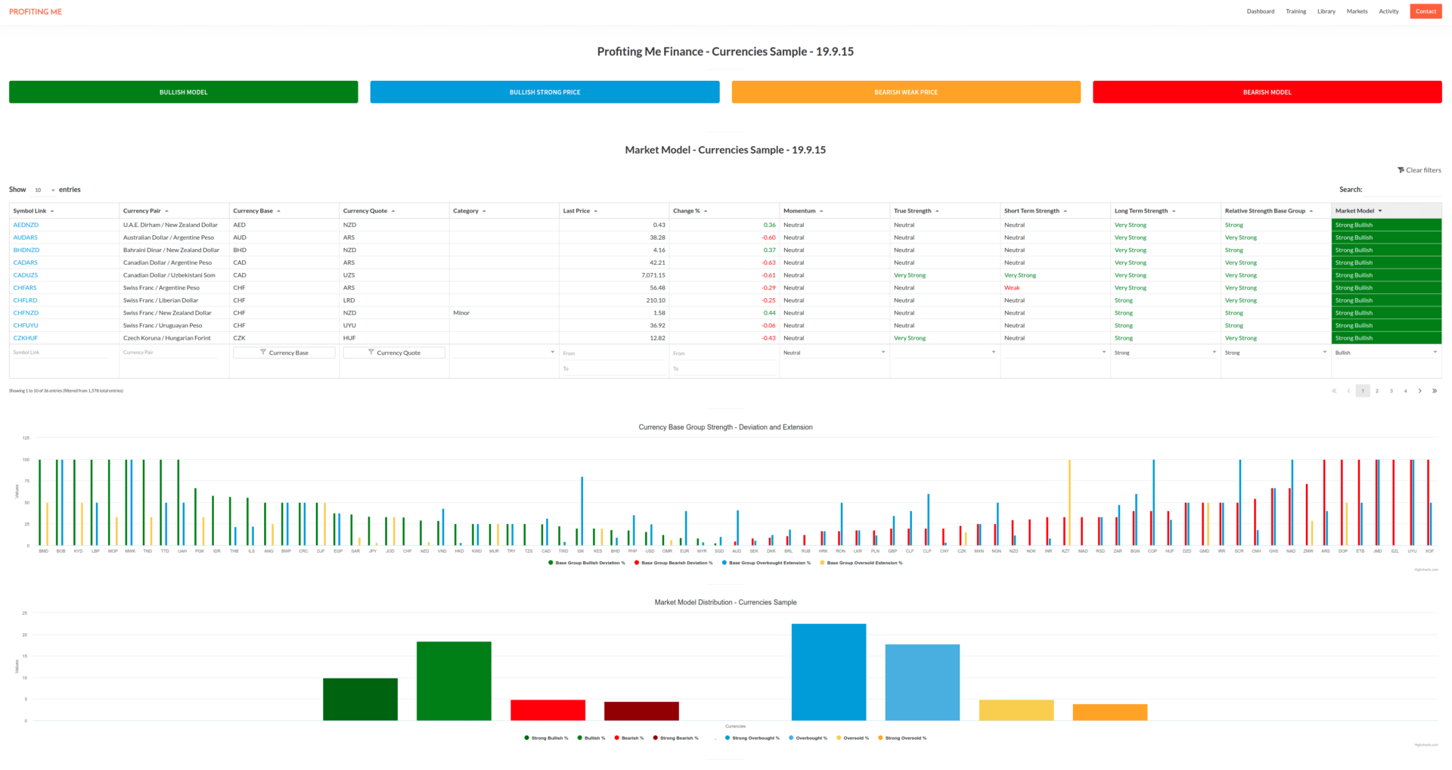Click the Clear filters funnel icon
1452x770 pixels.
tap(1401, 170)
